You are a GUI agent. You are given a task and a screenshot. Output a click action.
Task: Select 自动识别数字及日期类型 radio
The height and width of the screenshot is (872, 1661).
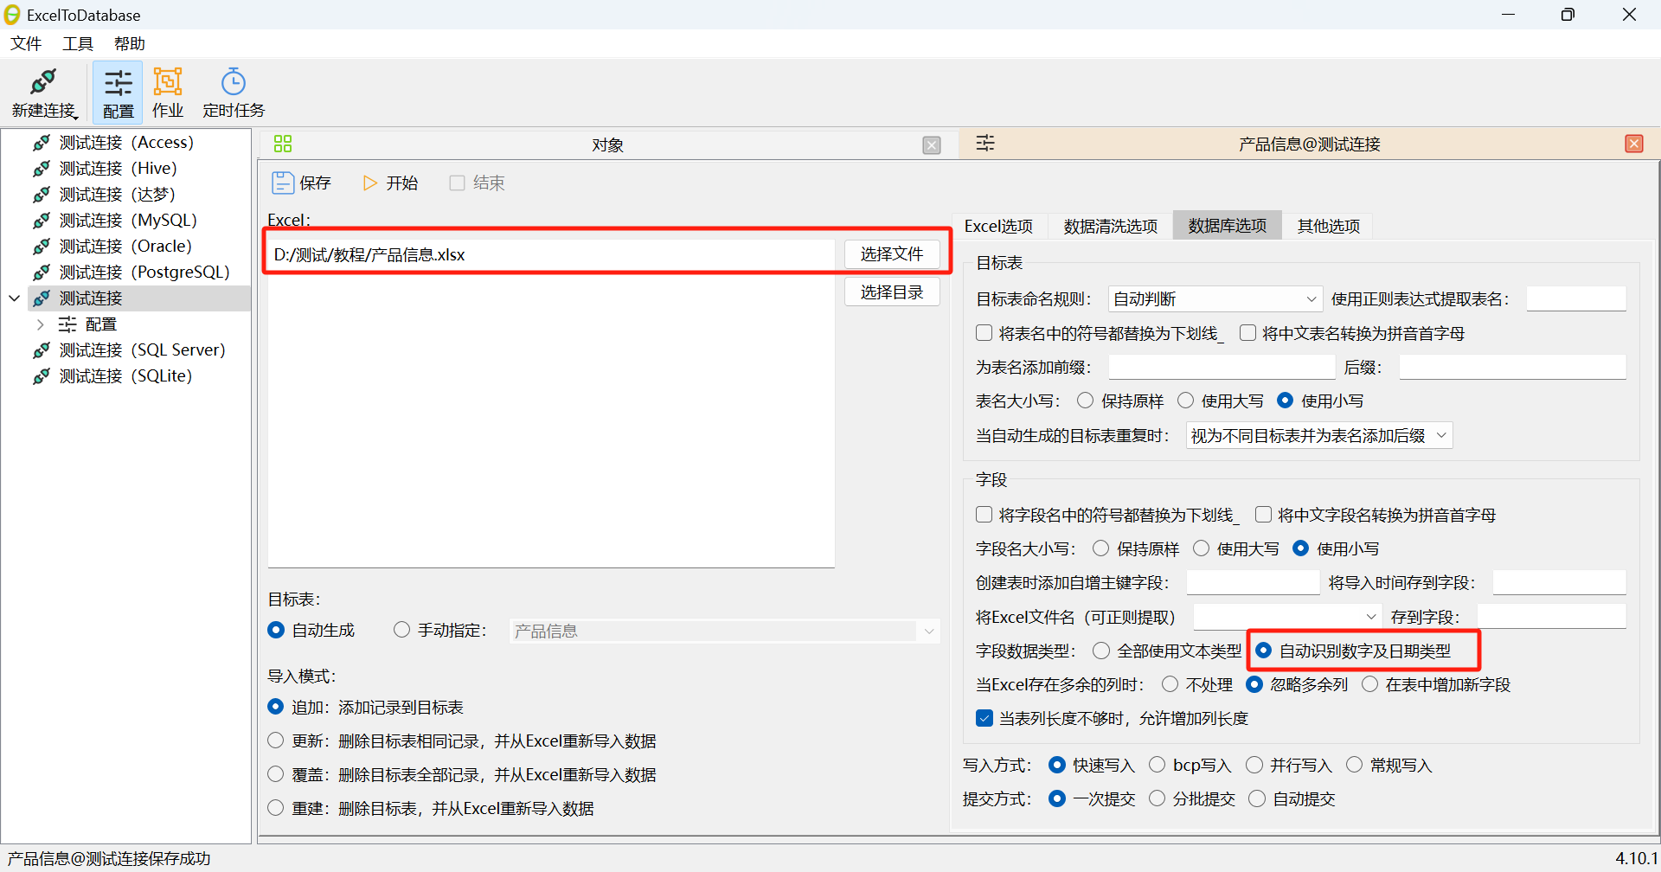[1263, 651]
